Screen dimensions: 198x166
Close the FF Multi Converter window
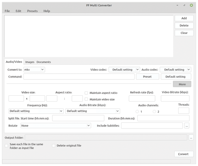tap(191, 5)
